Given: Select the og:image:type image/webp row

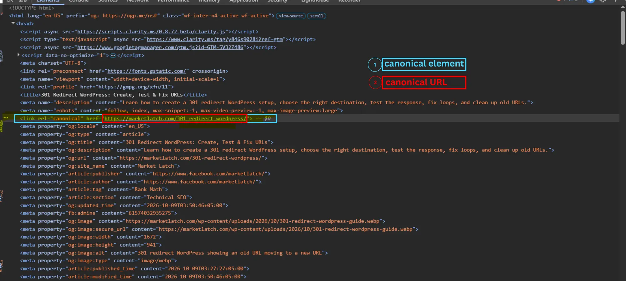Looking at the screenshot, I should pyautogui.click(x=98, y=260).
